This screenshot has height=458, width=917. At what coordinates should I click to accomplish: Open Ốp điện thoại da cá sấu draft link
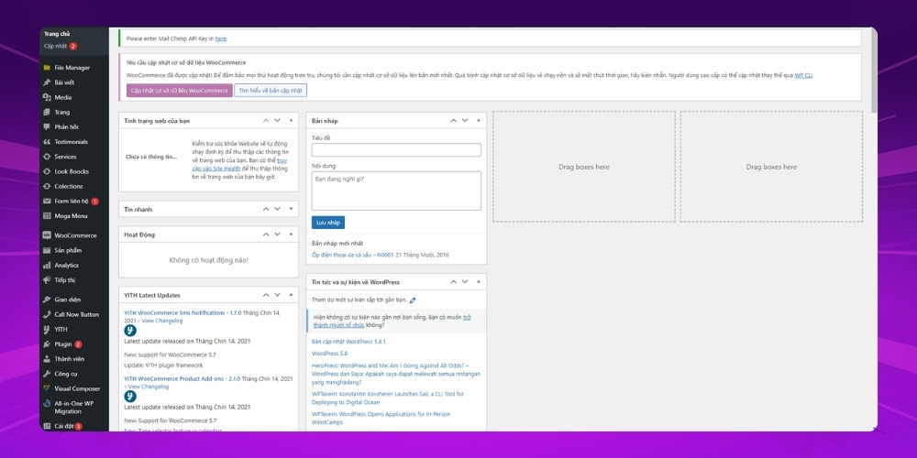(x=353, y=255)
